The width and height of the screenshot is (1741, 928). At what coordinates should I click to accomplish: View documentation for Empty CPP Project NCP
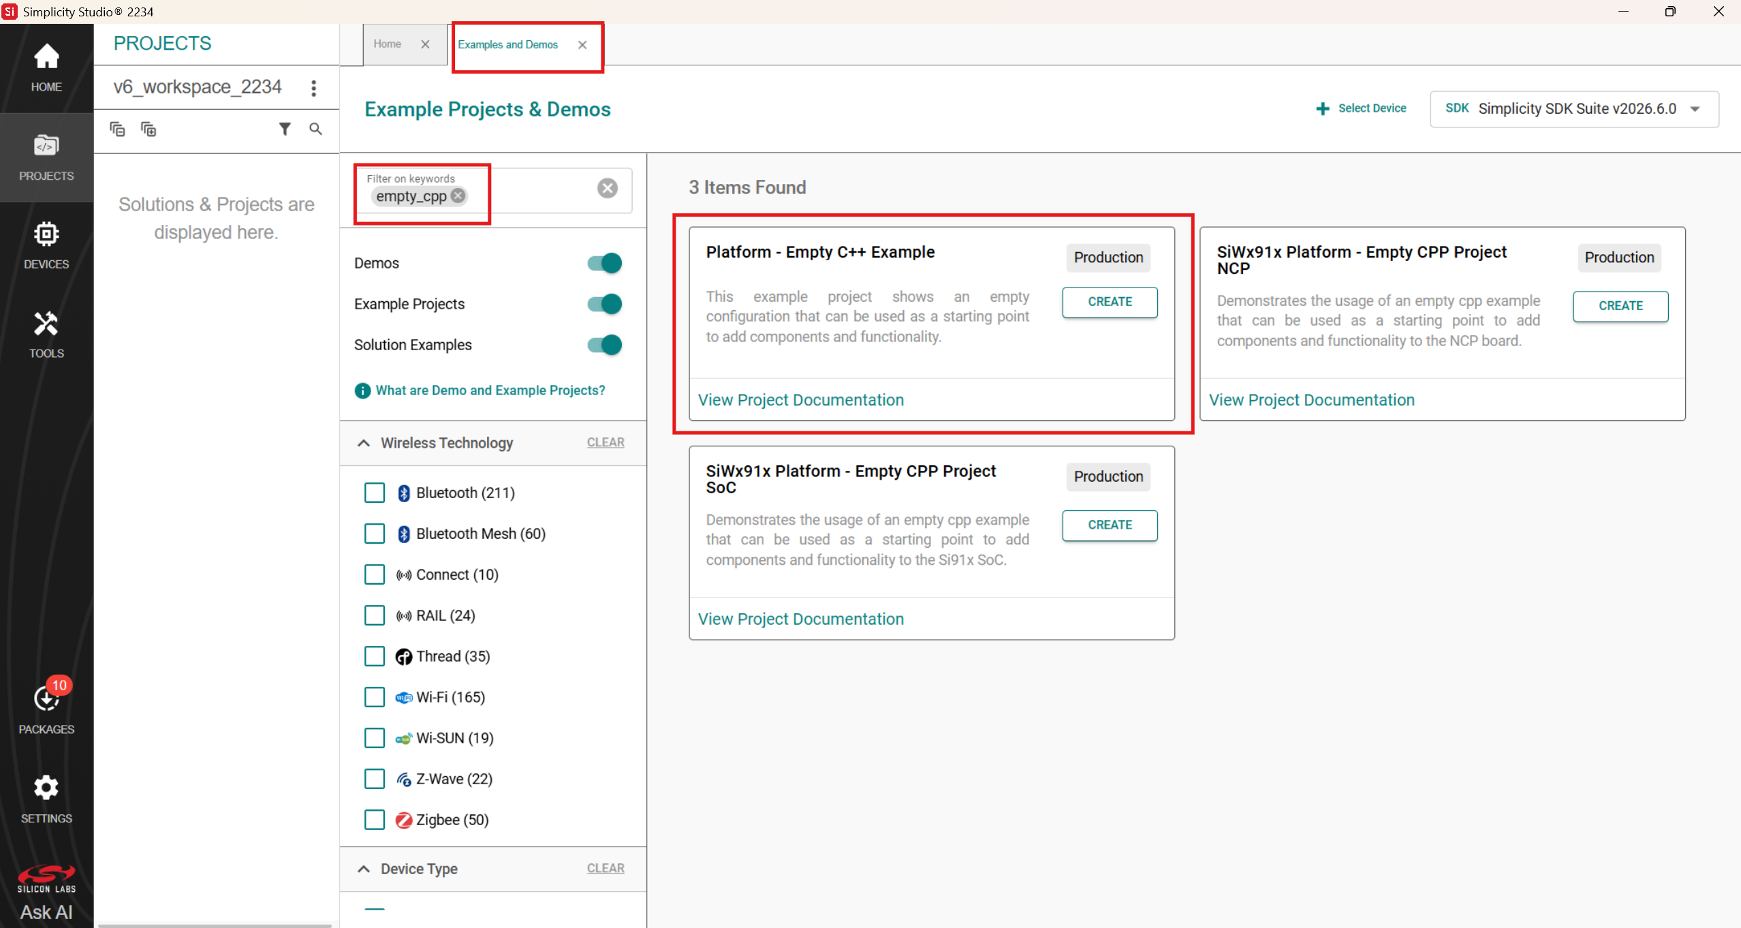click(1312, 400)
